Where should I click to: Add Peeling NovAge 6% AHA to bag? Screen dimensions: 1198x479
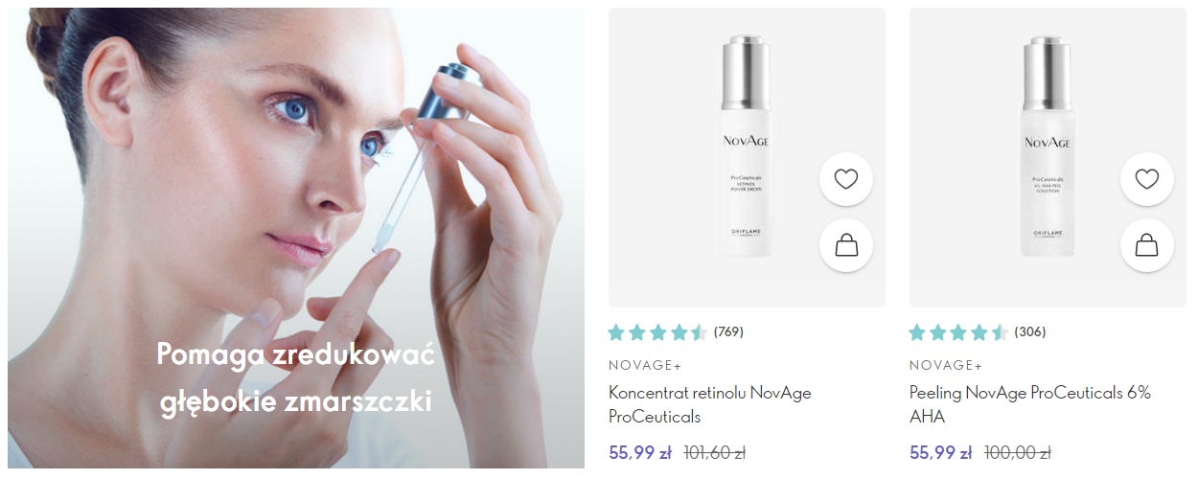pyautogui.click(x=1147, y=246)
